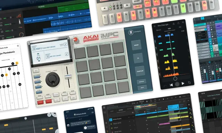Edit the program with lower pencil icon
The height and width of the screenshot is (133, 222).
(x=67, y=54)
